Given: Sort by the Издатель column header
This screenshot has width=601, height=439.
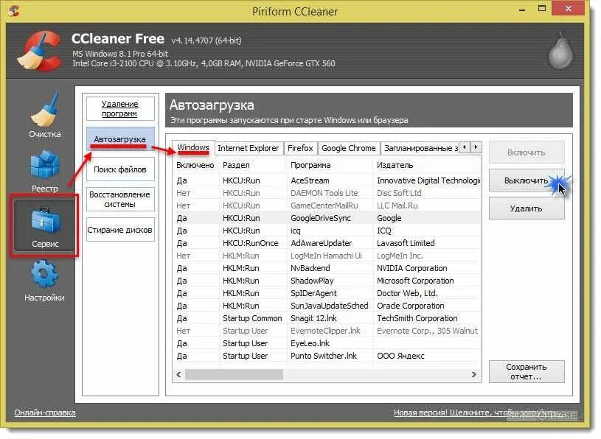Looking at the screenshot, I should click(426, 165).
